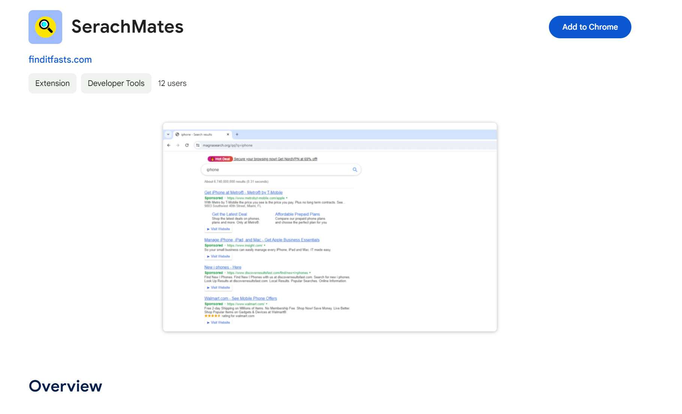Click the browser back arrow in the screenshot
Image resolution: width=682 pixels, height=414 pixels.
[169, 145]
